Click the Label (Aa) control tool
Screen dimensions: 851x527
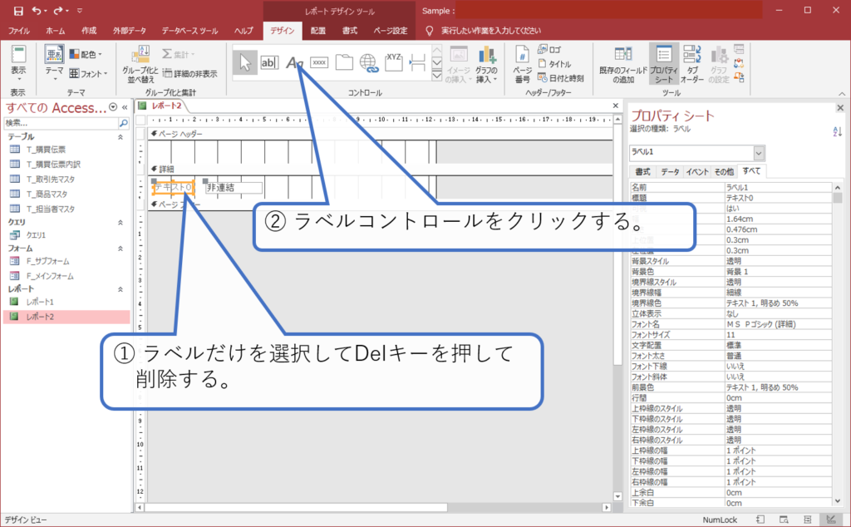[x=294, y=62]
